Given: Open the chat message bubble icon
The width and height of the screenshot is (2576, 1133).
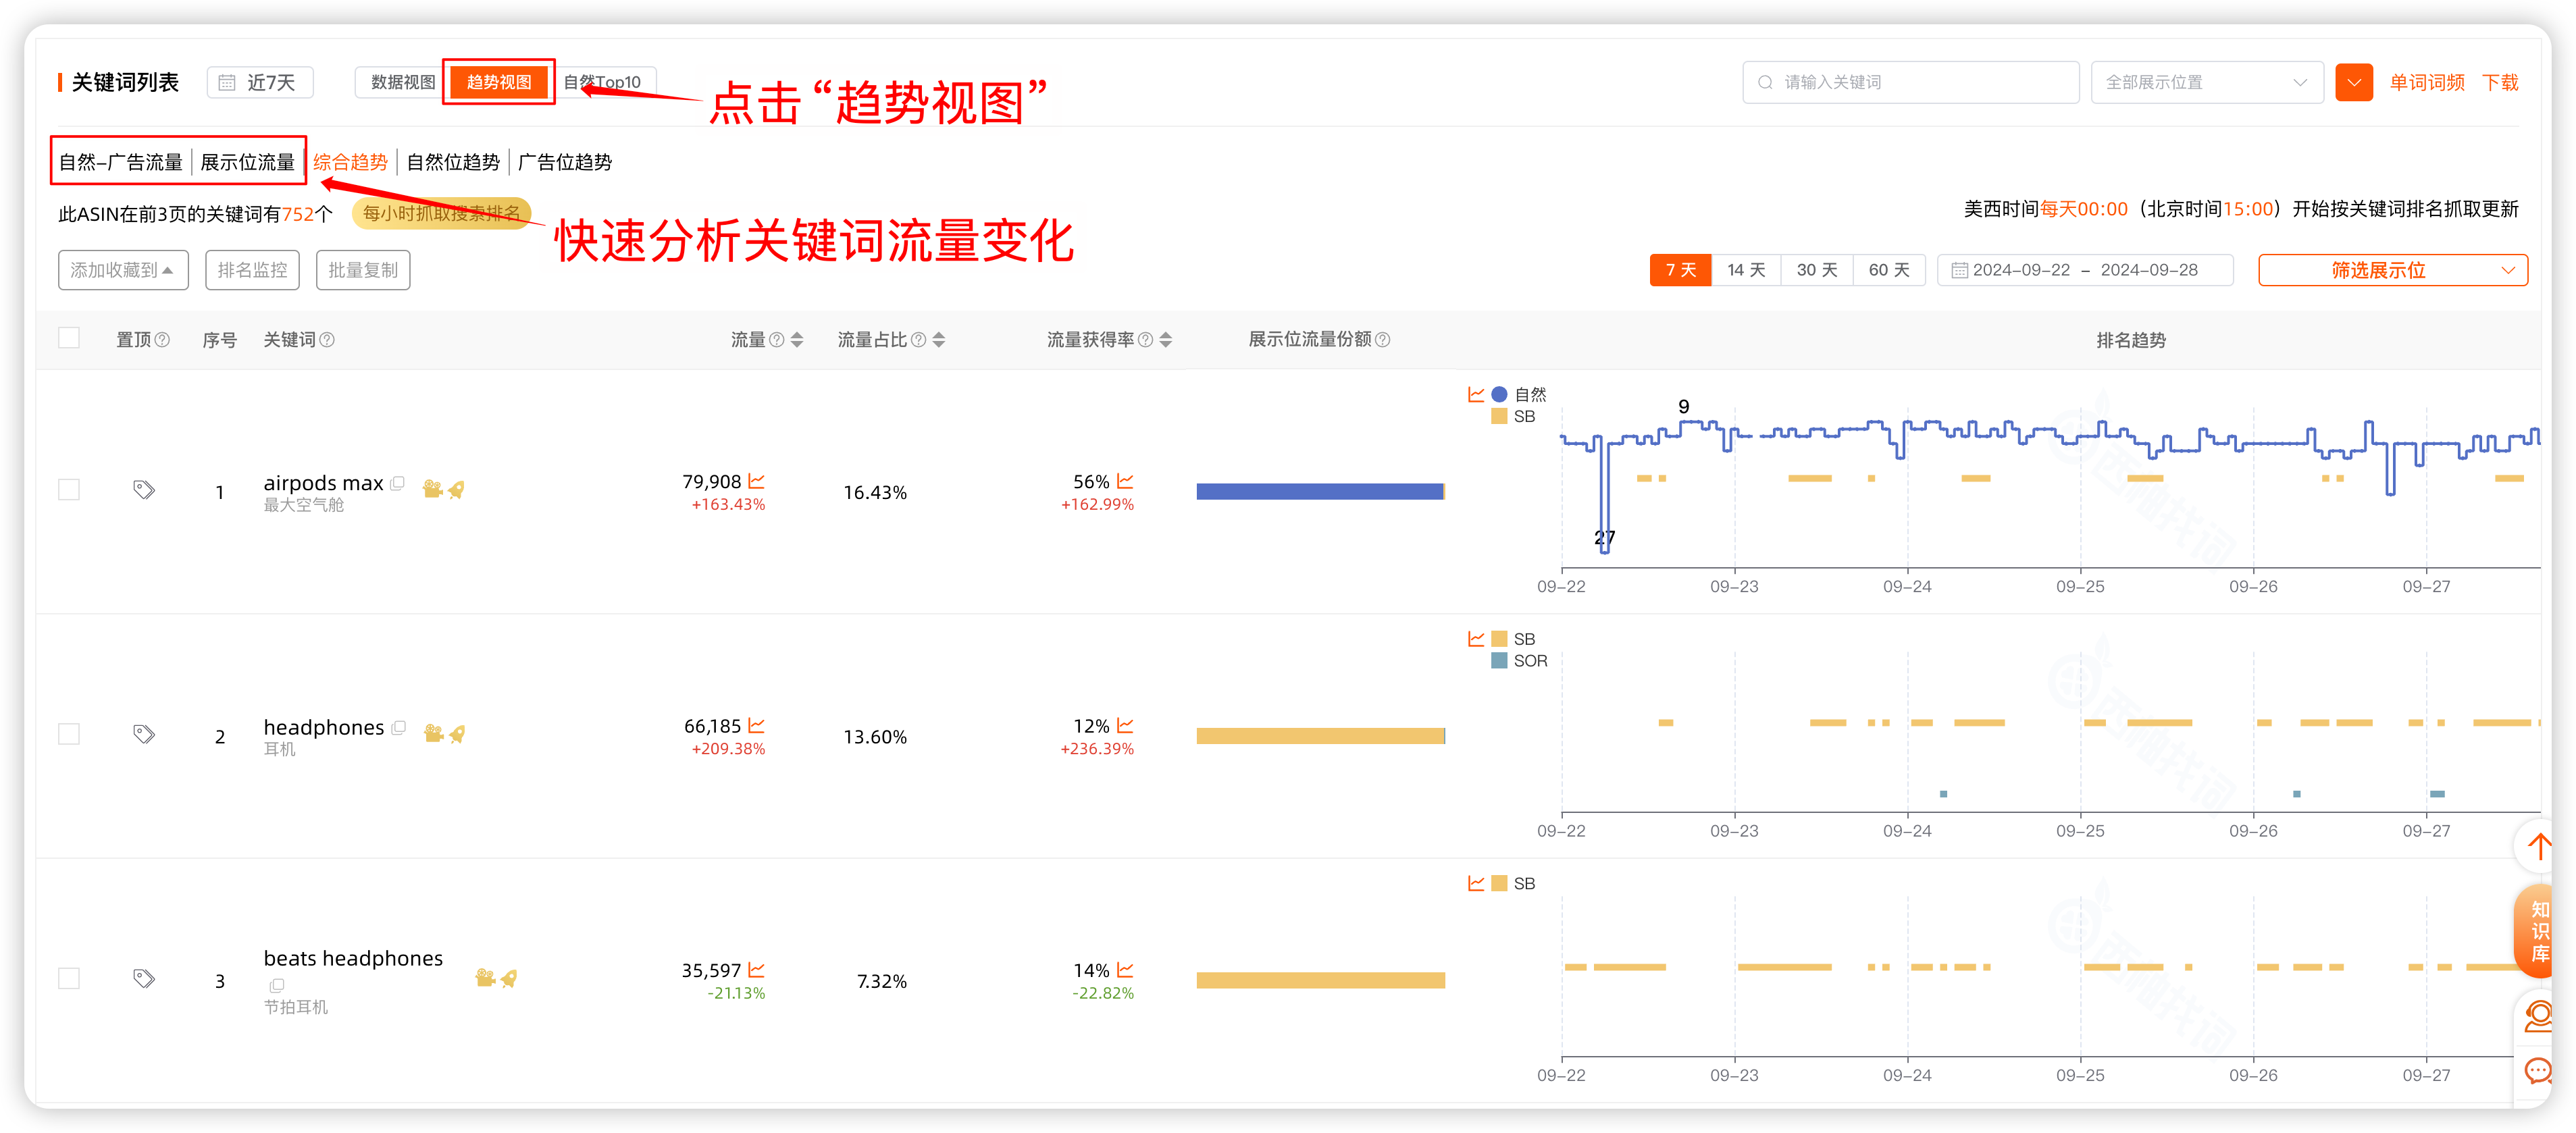Looking at the screenshot, I should 2538,1072.
